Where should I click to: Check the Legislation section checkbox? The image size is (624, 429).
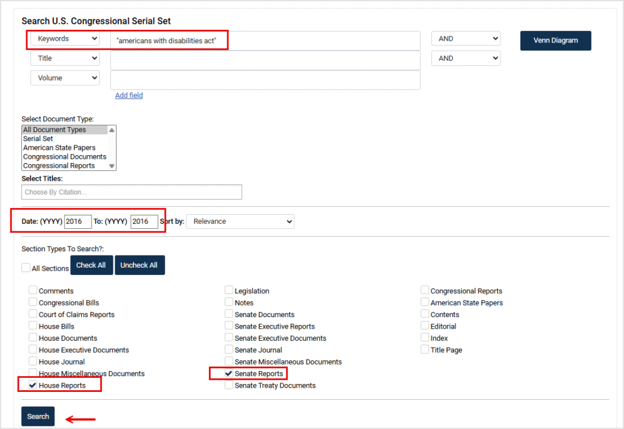coord(229,291)
